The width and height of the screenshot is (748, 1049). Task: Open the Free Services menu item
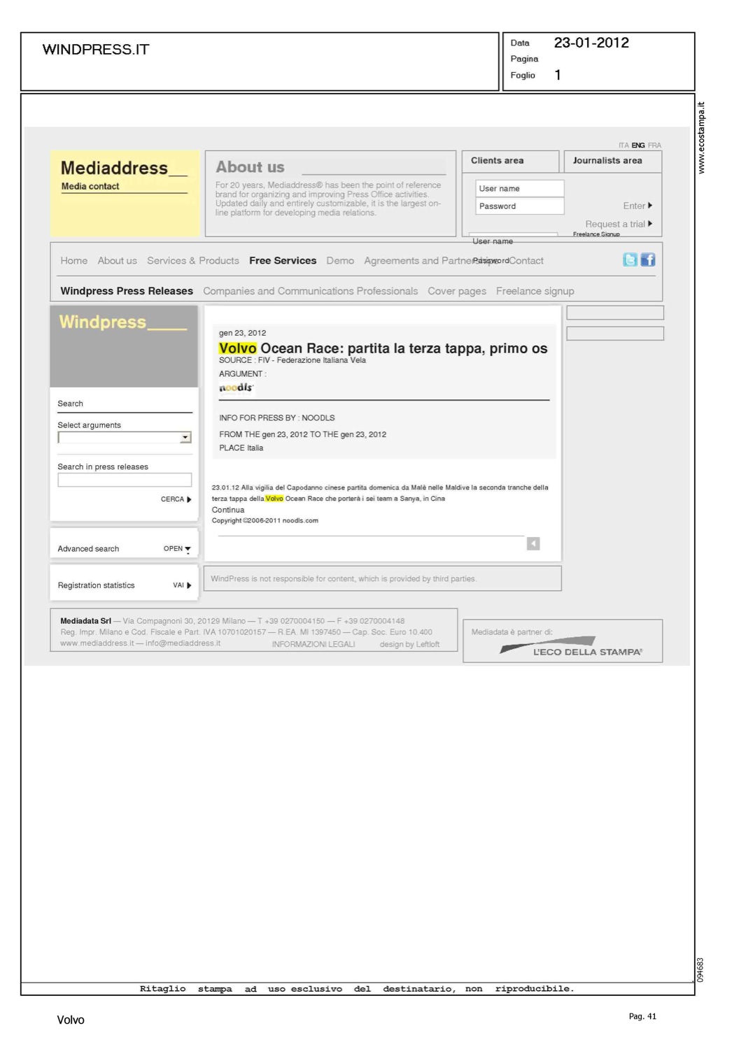(283, 261)
